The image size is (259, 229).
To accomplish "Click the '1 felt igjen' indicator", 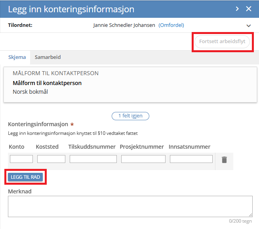I will tap(130, 116).
